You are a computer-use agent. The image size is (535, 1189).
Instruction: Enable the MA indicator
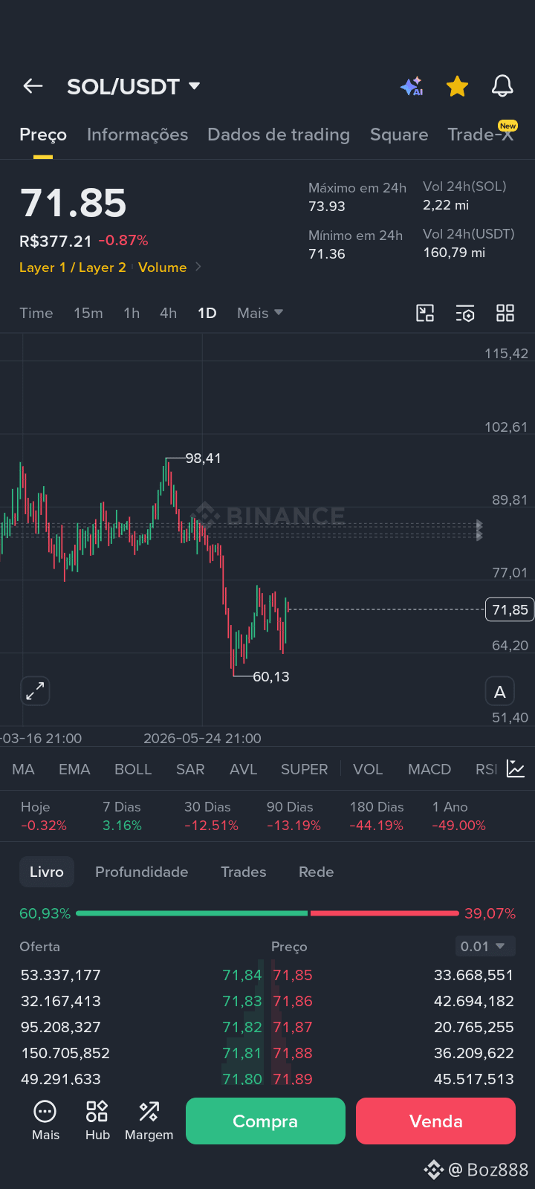(24, 769)
